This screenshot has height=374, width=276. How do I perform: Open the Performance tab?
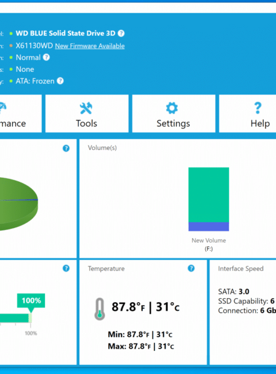(x=21, y=113)
